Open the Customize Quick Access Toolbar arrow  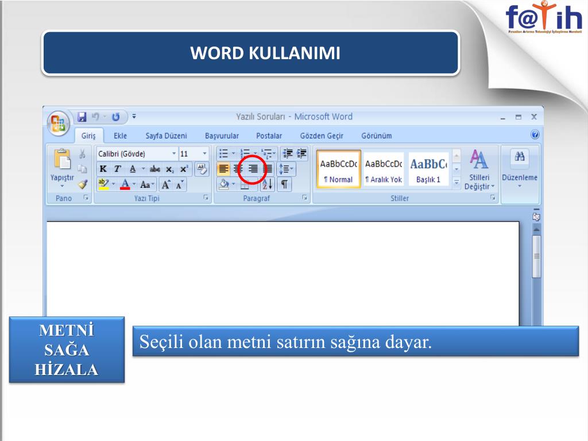tap(134, 117)
